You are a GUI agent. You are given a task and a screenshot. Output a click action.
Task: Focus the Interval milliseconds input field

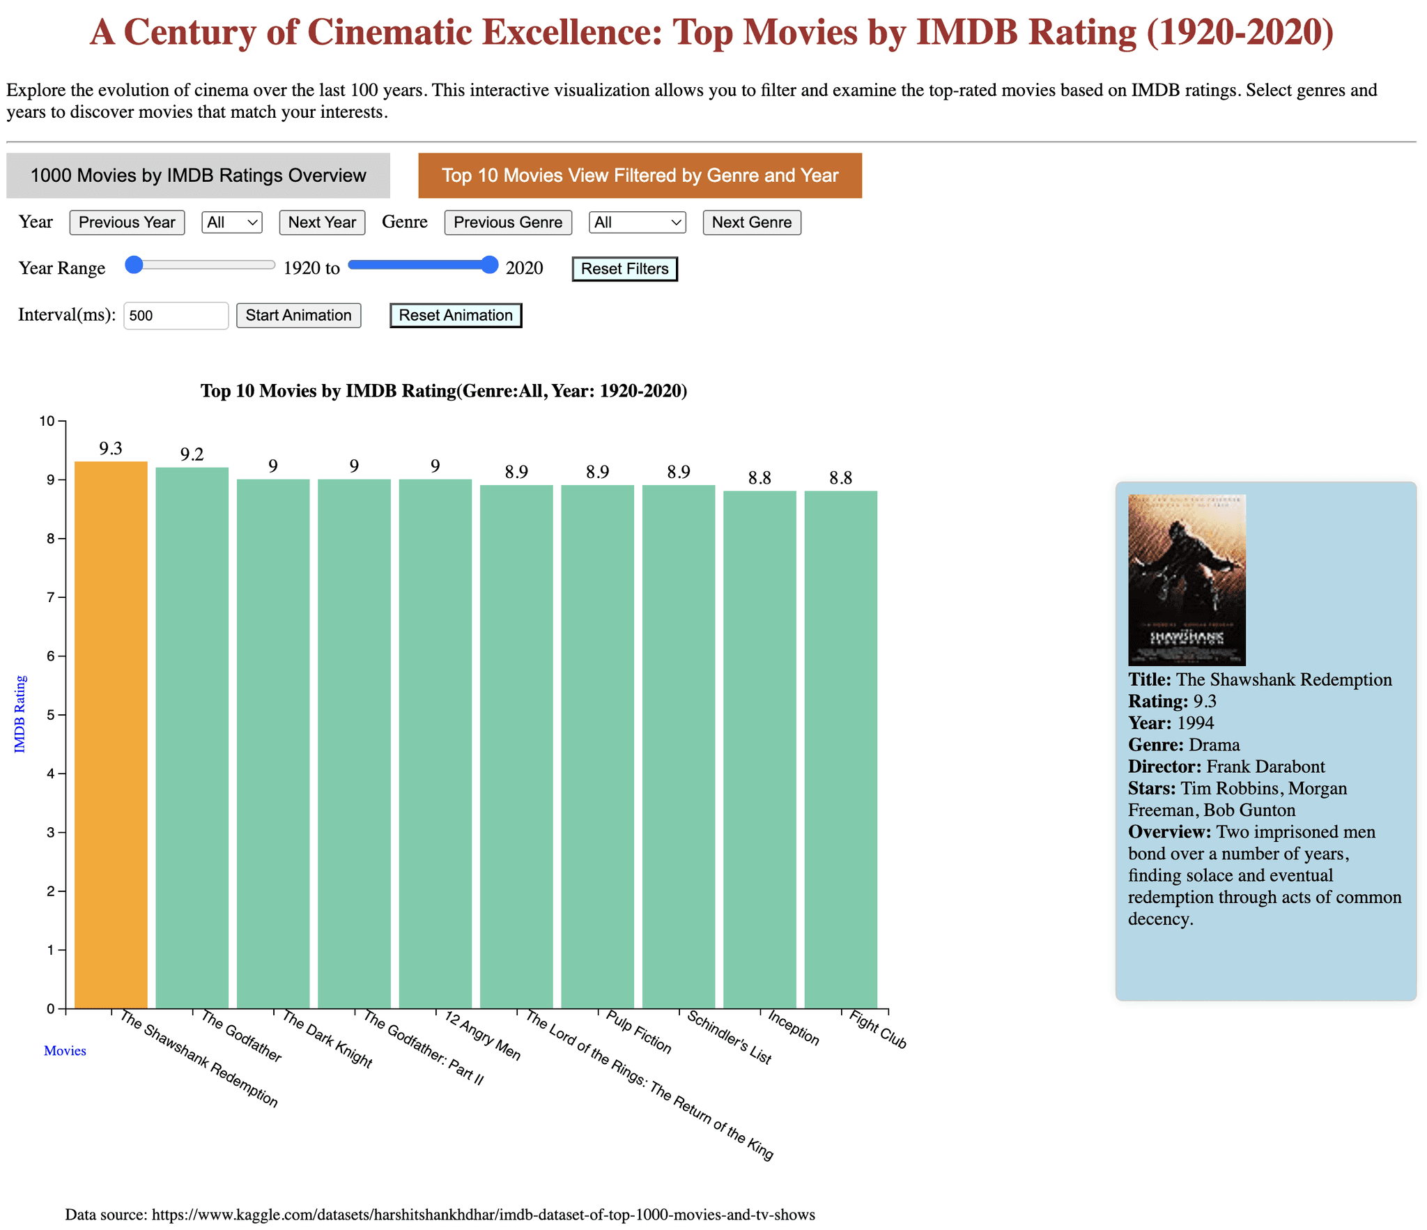coord(176,316)
